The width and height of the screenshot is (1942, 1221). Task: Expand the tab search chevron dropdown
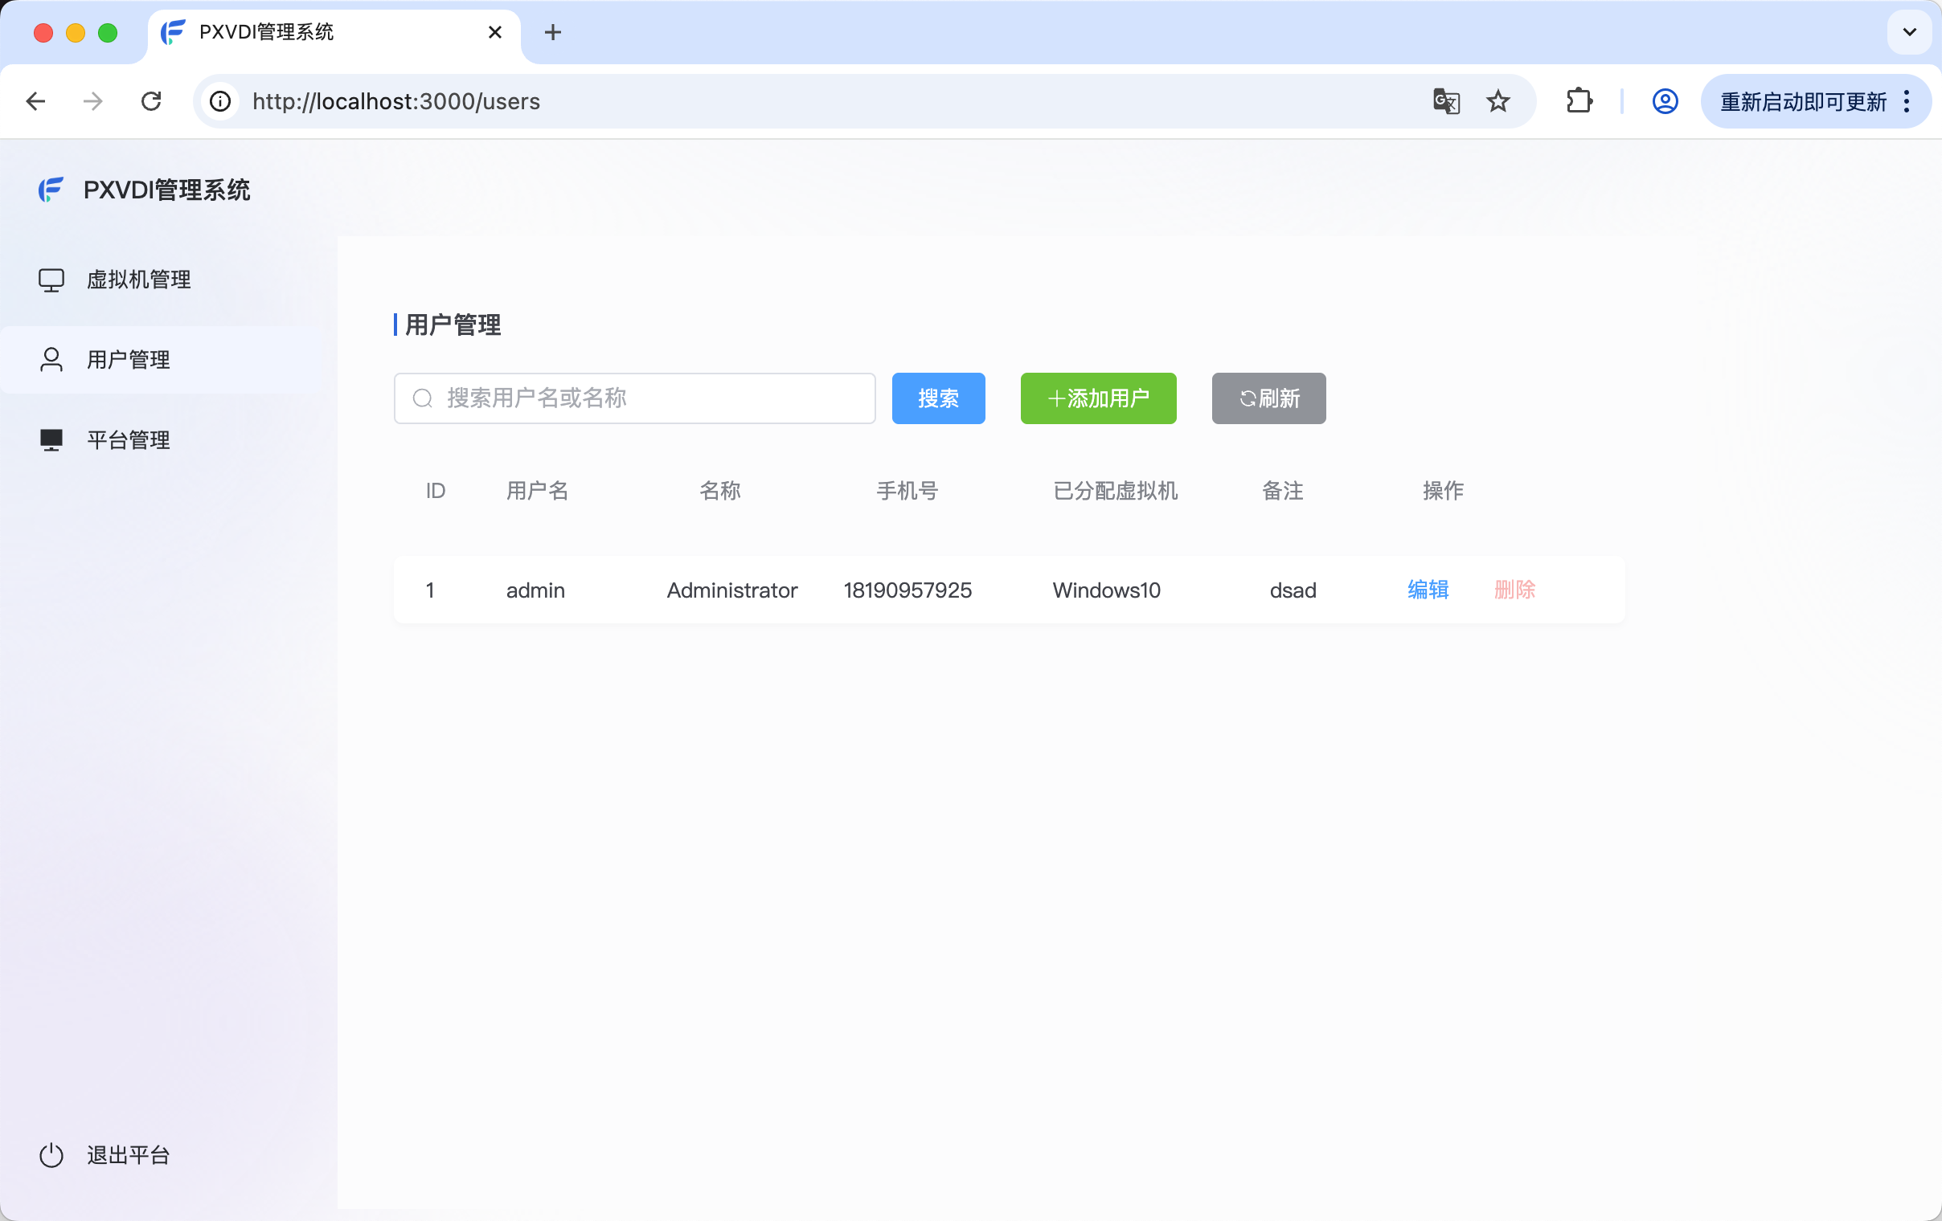(x=1909, y=32)
